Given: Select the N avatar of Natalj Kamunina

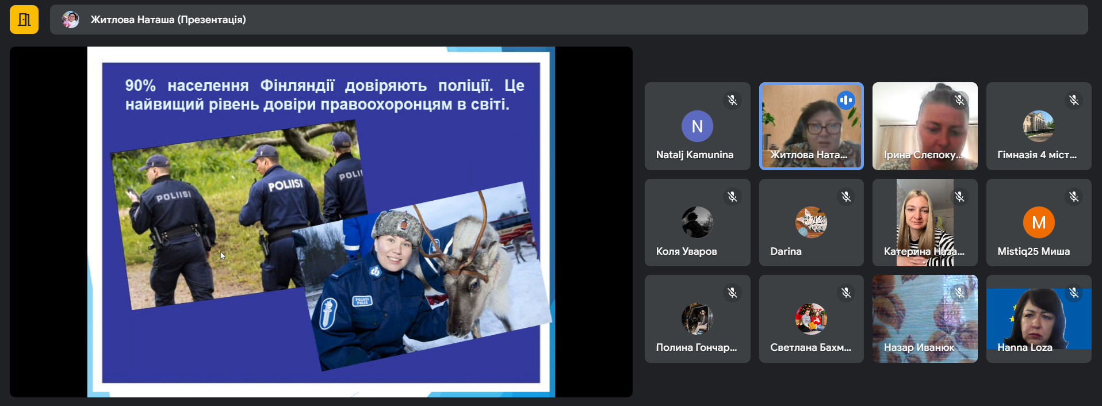Looking at the screenshot, I should 697,126.
